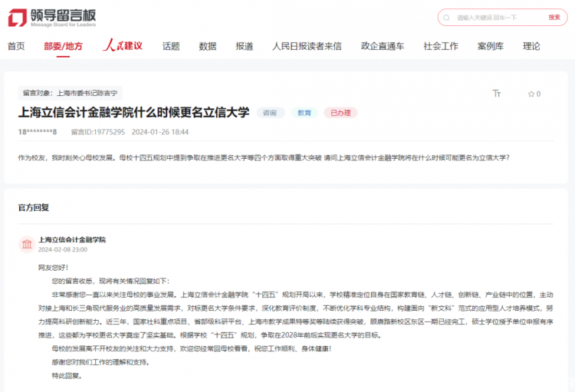Open the 报道 nav item
Screen dimensions: 575x392
point(245,46)
